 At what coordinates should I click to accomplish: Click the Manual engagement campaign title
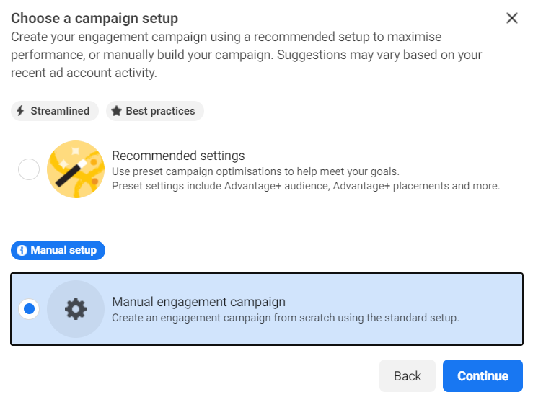[199, 302]
